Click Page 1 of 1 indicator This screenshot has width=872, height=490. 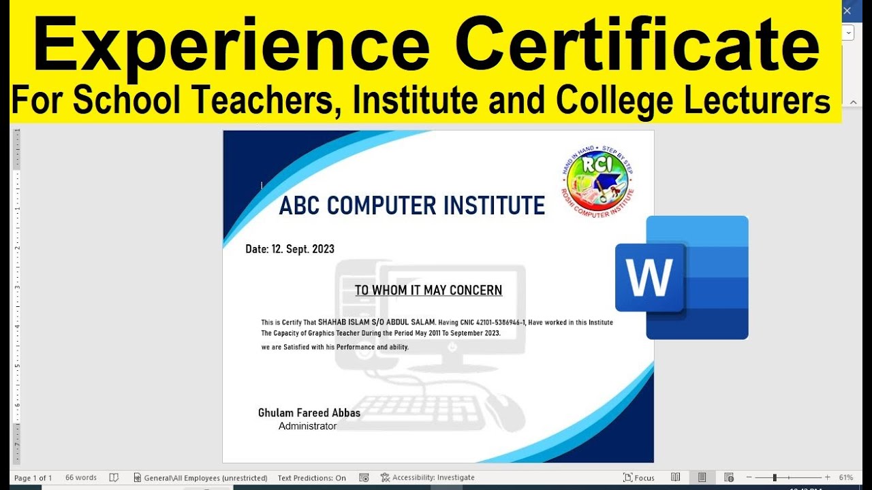click(33, 478)
